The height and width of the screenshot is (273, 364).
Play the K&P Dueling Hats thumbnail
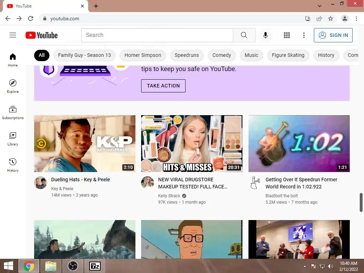(85, 144)
